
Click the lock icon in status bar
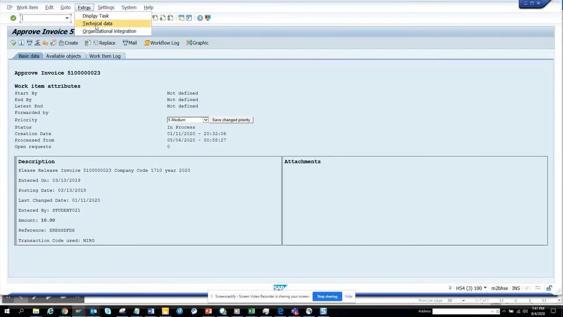tap(549, 288)
